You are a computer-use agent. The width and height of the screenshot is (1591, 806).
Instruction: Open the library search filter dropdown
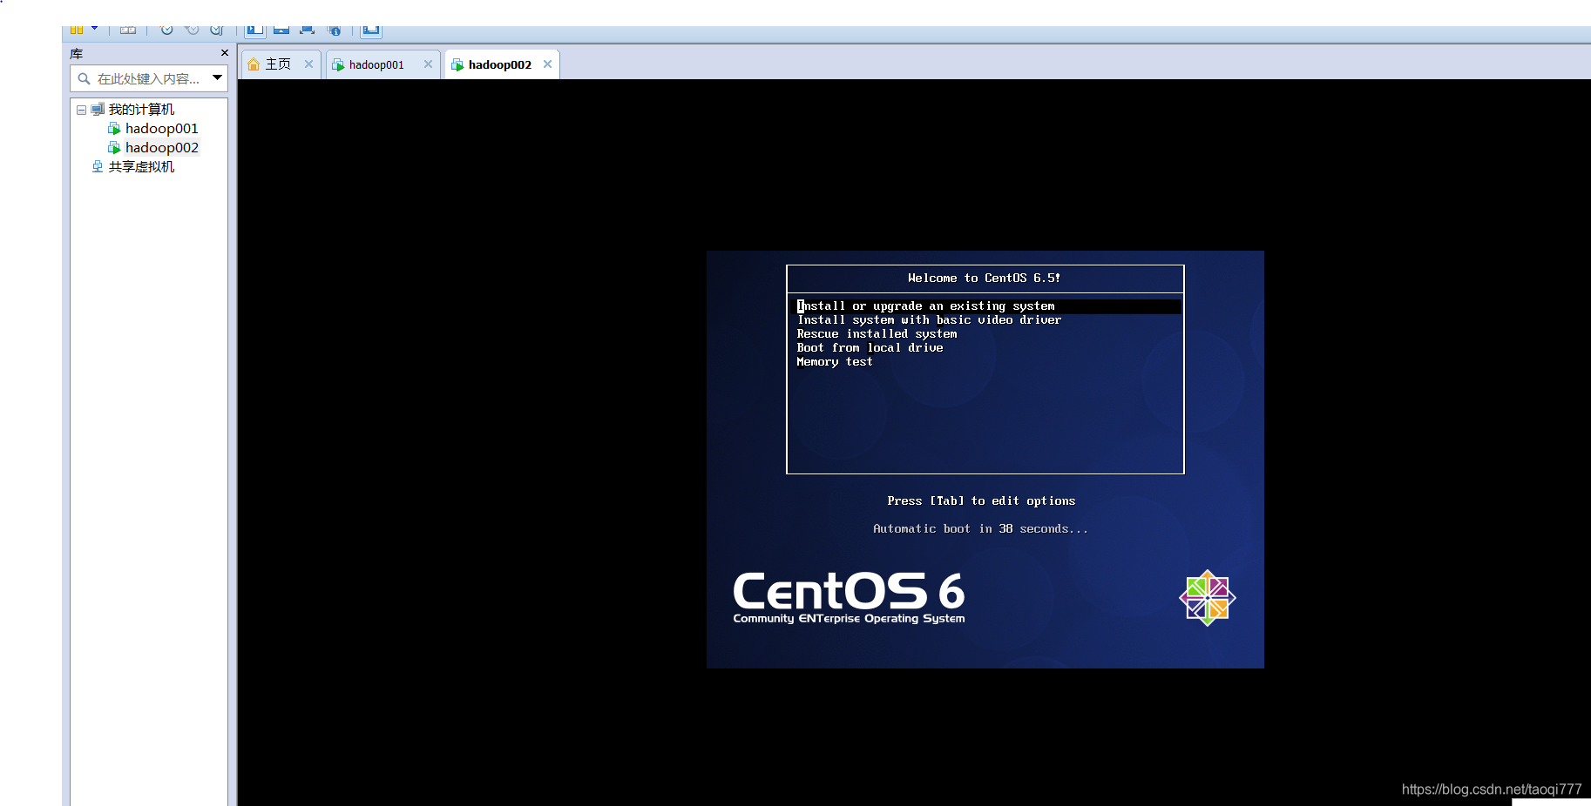click(218, 77)
